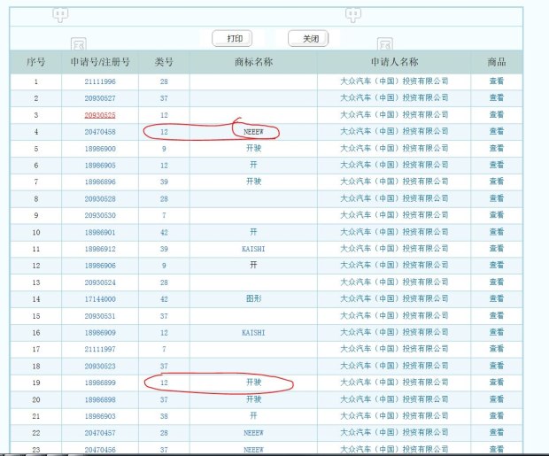Open application number 18986912

100,249
